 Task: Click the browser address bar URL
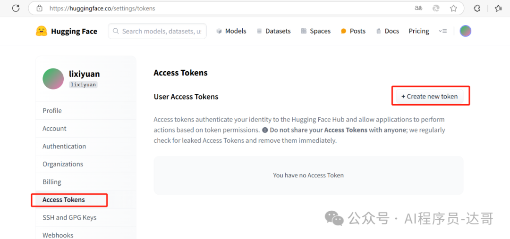pos(102,8)
